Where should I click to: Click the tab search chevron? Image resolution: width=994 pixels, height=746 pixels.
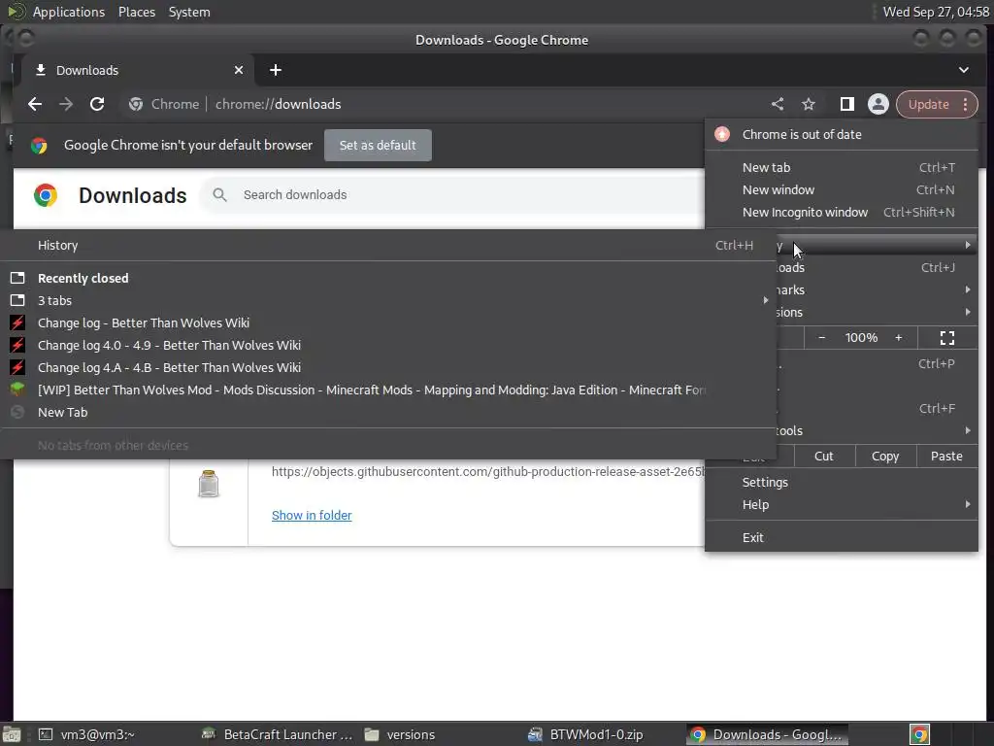(x=964, y=70)
